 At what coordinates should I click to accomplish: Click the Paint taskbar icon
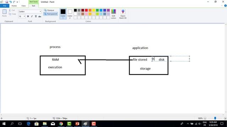[85, 124]
